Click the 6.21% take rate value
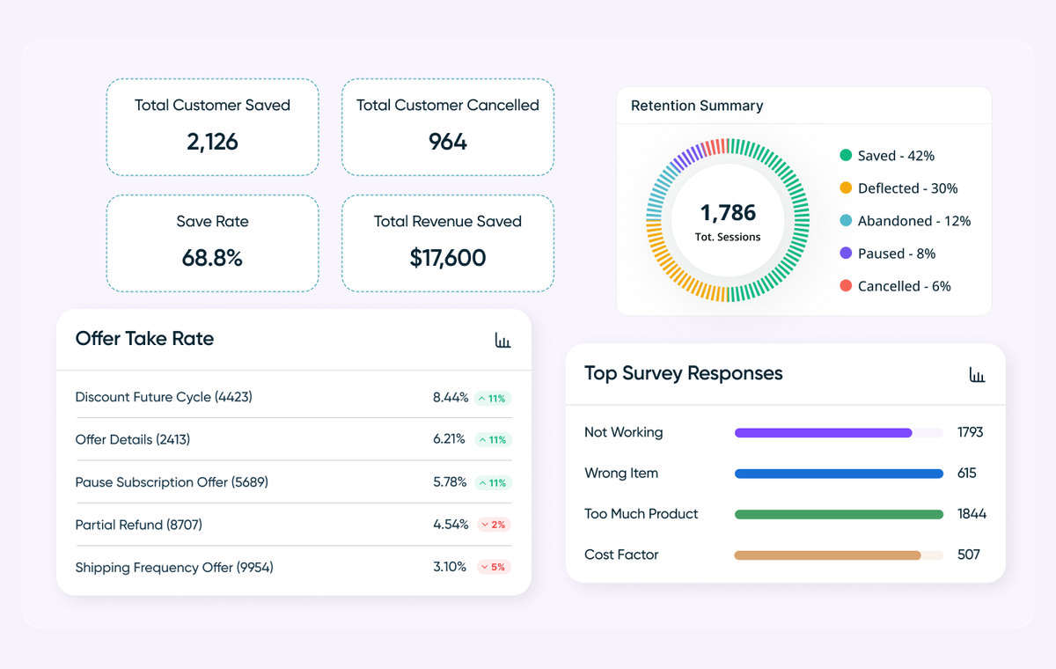Screen dimensions: 1056x669 coord(449,439)
